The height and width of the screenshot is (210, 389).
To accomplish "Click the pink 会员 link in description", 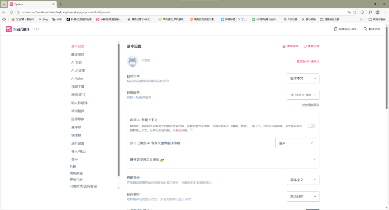I will (178, 130).
